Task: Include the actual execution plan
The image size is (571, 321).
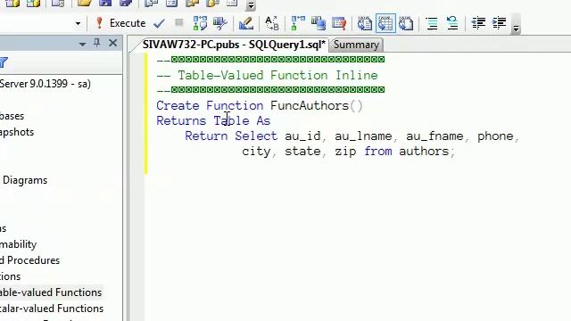Action: tap(298, 23)
